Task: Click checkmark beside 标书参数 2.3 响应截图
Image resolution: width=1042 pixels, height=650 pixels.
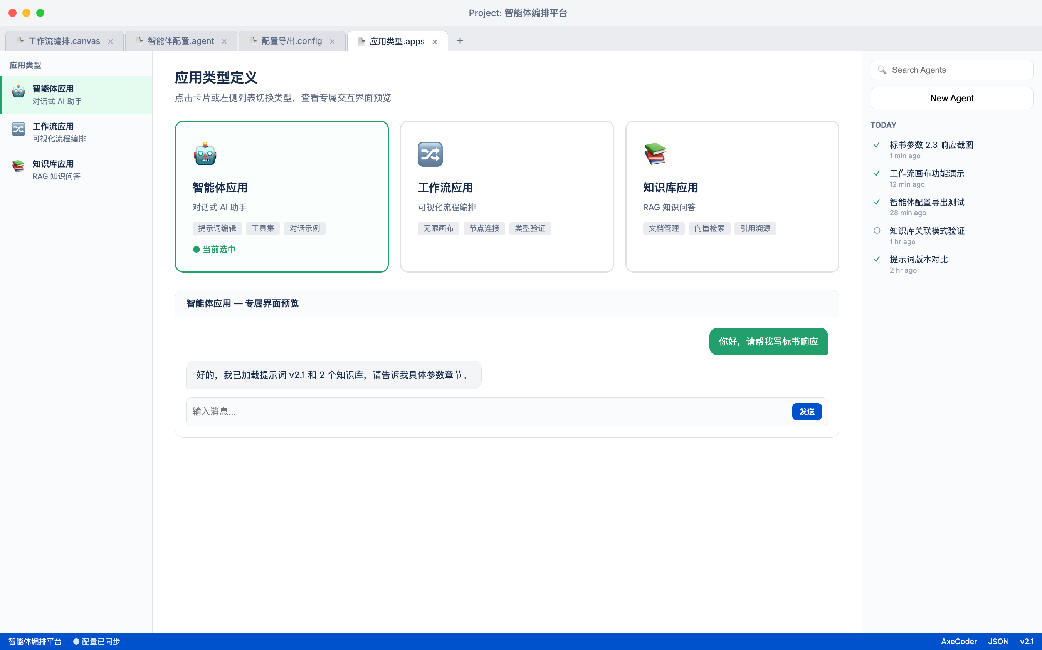Action: tap(877, 145)
